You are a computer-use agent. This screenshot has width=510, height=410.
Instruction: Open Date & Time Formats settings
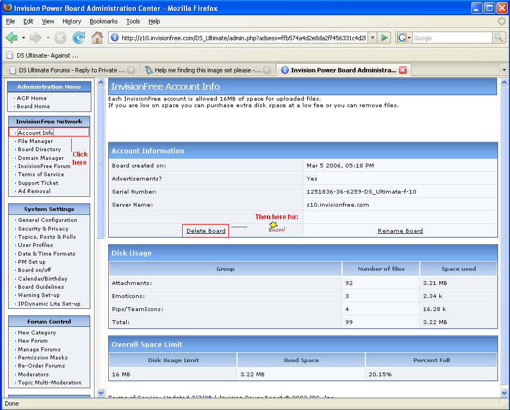(x=47, y=253)
